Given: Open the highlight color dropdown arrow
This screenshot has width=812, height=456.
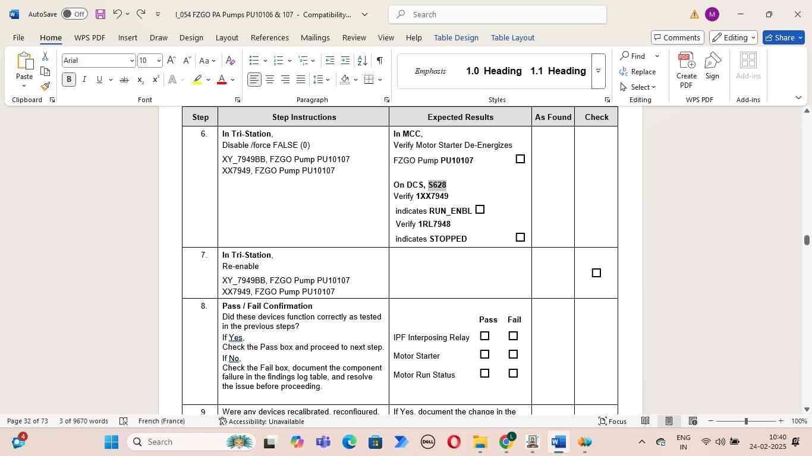Looking at the screenshot, I should click(208, 80).
